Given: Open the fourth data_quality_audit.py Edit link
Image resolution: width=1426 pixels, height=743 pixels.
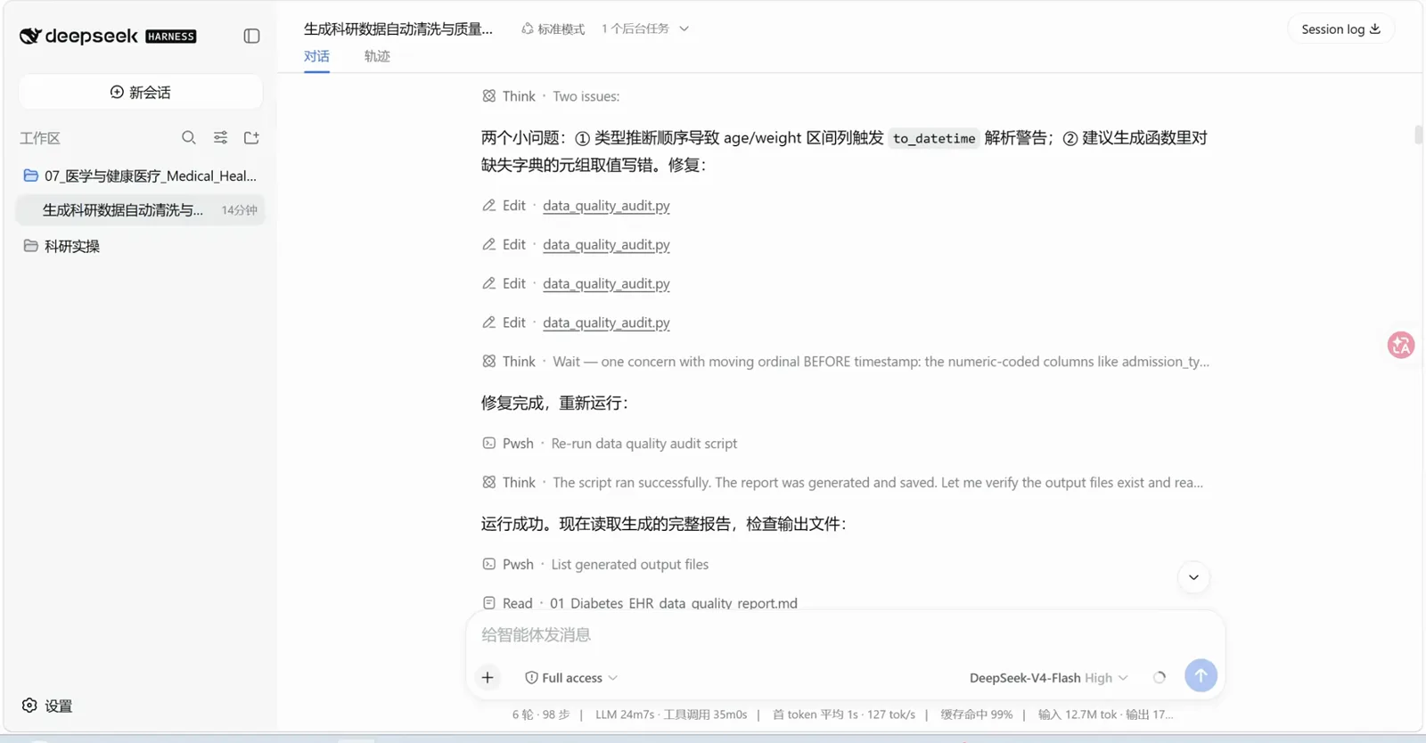Looking at the screenshot, I should [x=606, y=323].
